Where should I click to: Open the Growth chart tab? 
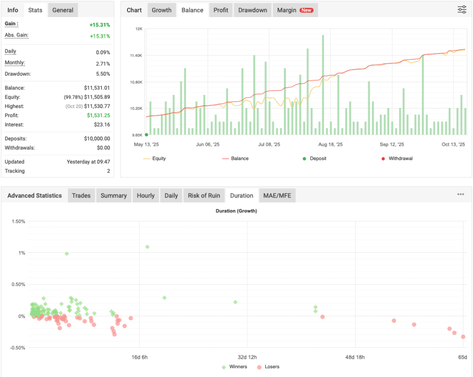click(x=162, y=10)
